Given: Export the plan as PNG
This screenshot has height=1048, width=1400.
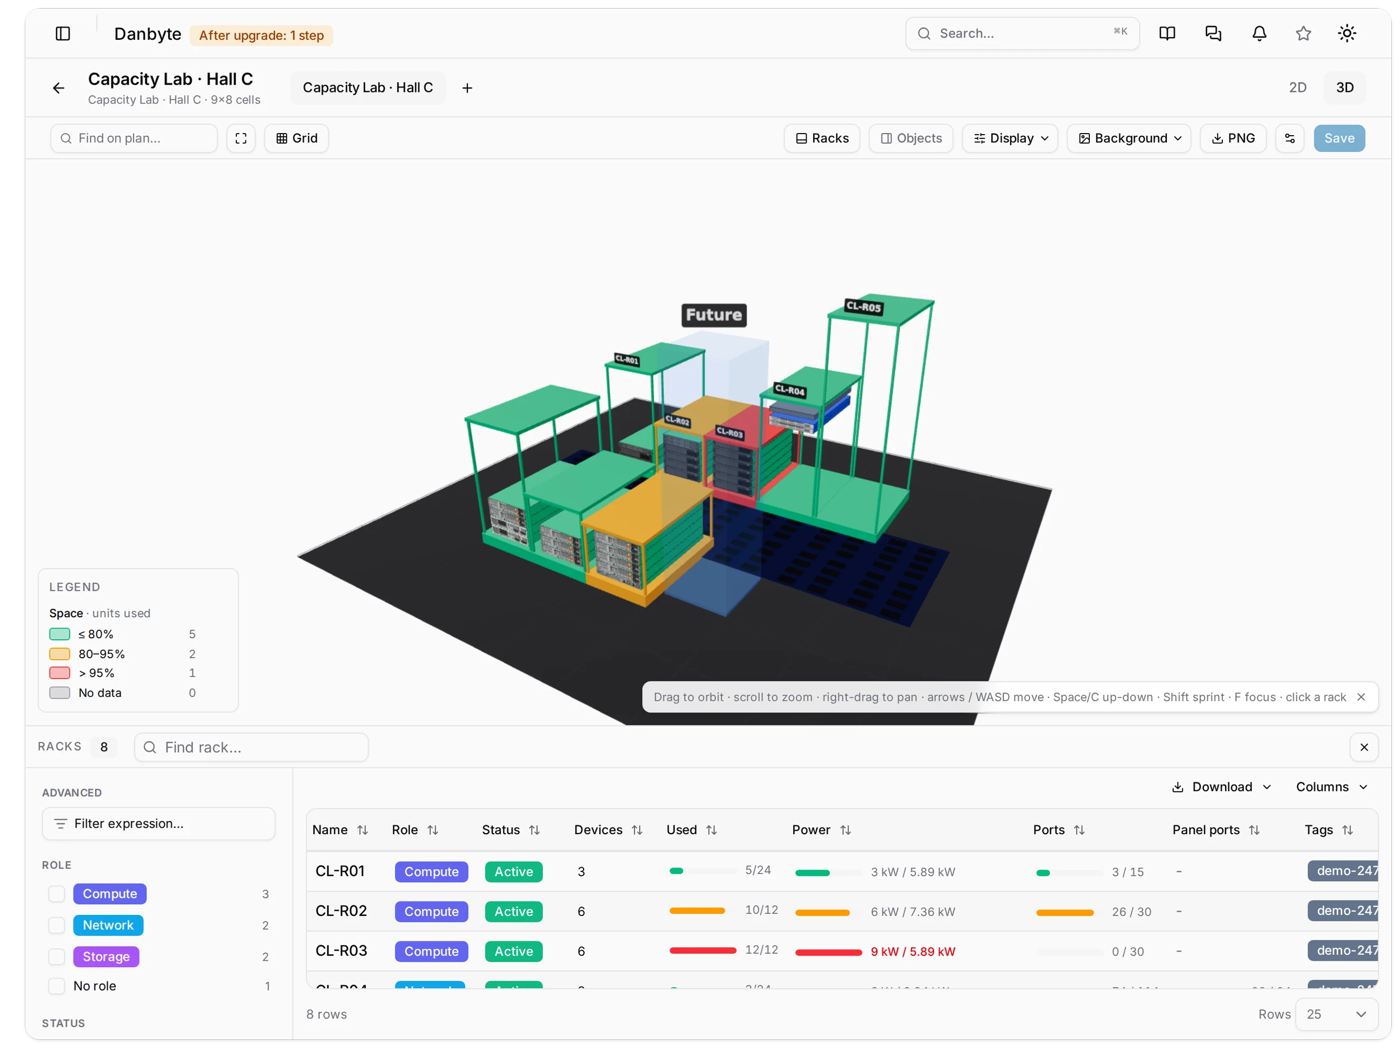Looking at the screenshot, I should pos(1233,138).
